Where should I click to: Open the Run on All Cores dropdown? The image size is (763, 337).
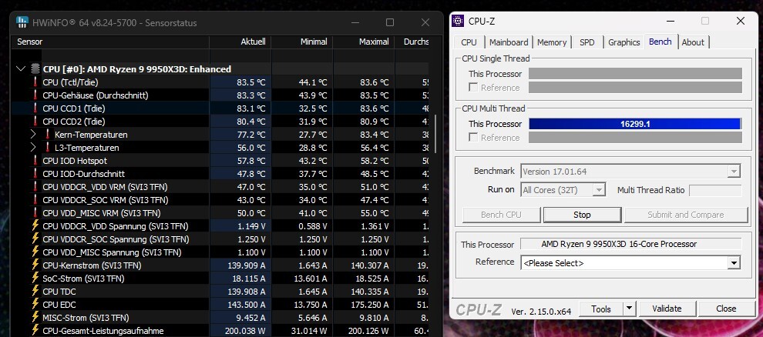599,190
